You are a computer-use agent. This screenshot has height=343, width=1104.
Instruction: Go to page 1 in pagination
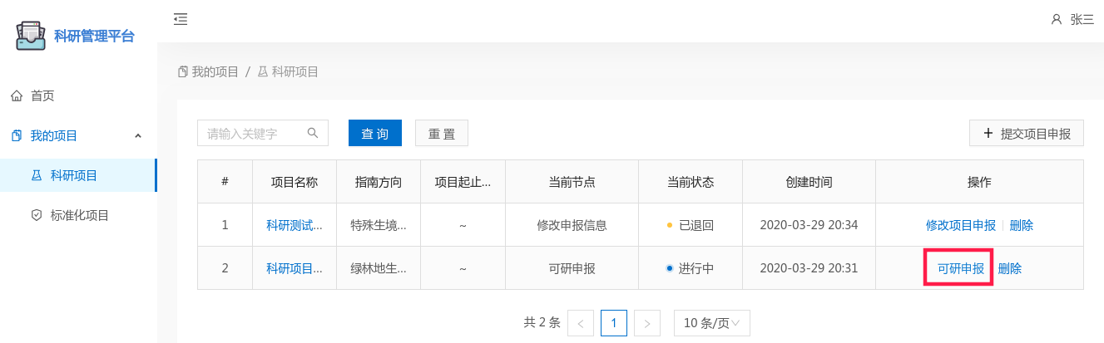pos(613,322)
